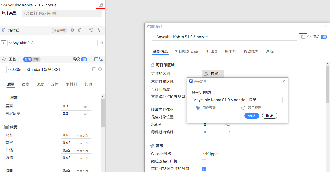Select the 用户预设 radio button
This screenshot has width=330, height=172.
coord(198,108)
